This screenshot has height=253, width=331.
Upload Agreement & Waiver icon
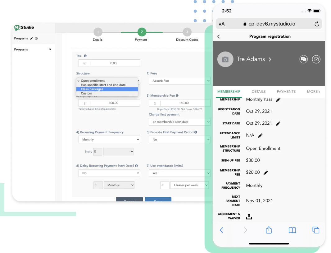pyautogui.click(x=249, y=216)
